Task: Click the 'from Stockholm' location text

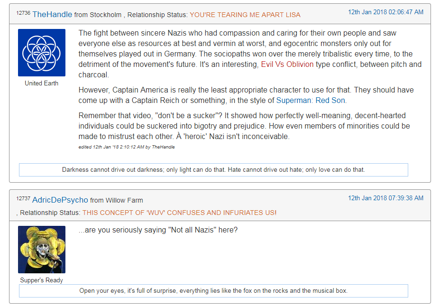Action: tap(98, 15)
